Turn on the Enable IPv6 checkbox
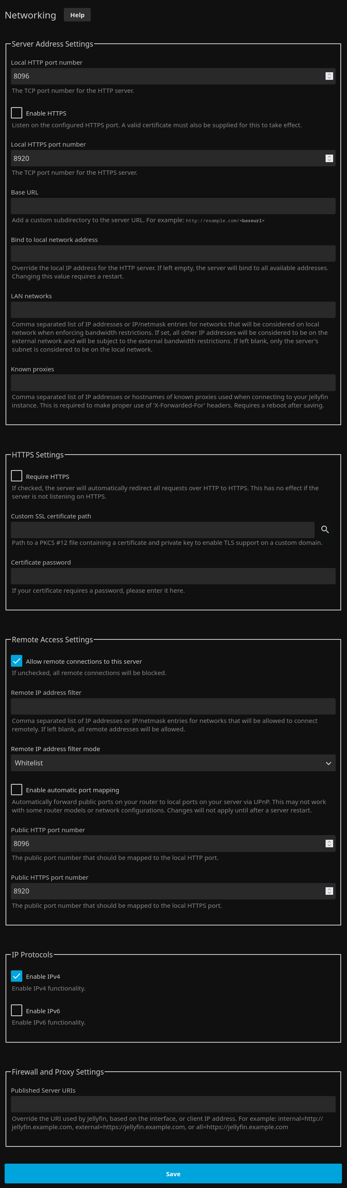Screen dimensions: 347x1188 coord(17,1010)
